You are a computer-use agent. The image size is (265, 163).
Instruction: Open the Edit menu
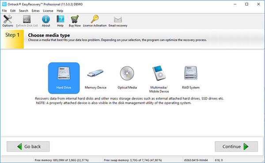[x=13, y=11]
